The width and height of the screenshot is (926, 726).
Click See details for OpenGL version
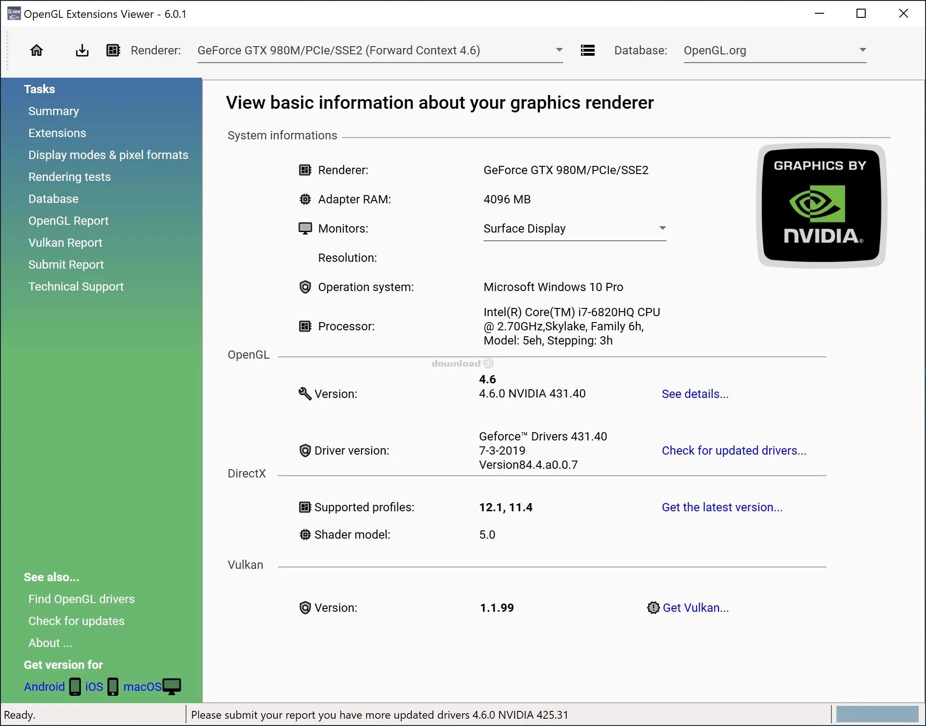694,393
